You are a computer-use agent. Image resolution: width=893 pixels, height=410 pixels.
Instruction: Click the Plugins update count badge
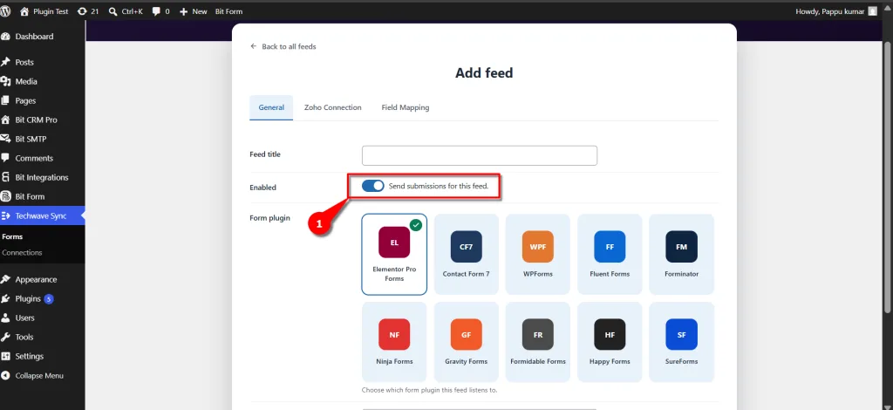[49, 299]
